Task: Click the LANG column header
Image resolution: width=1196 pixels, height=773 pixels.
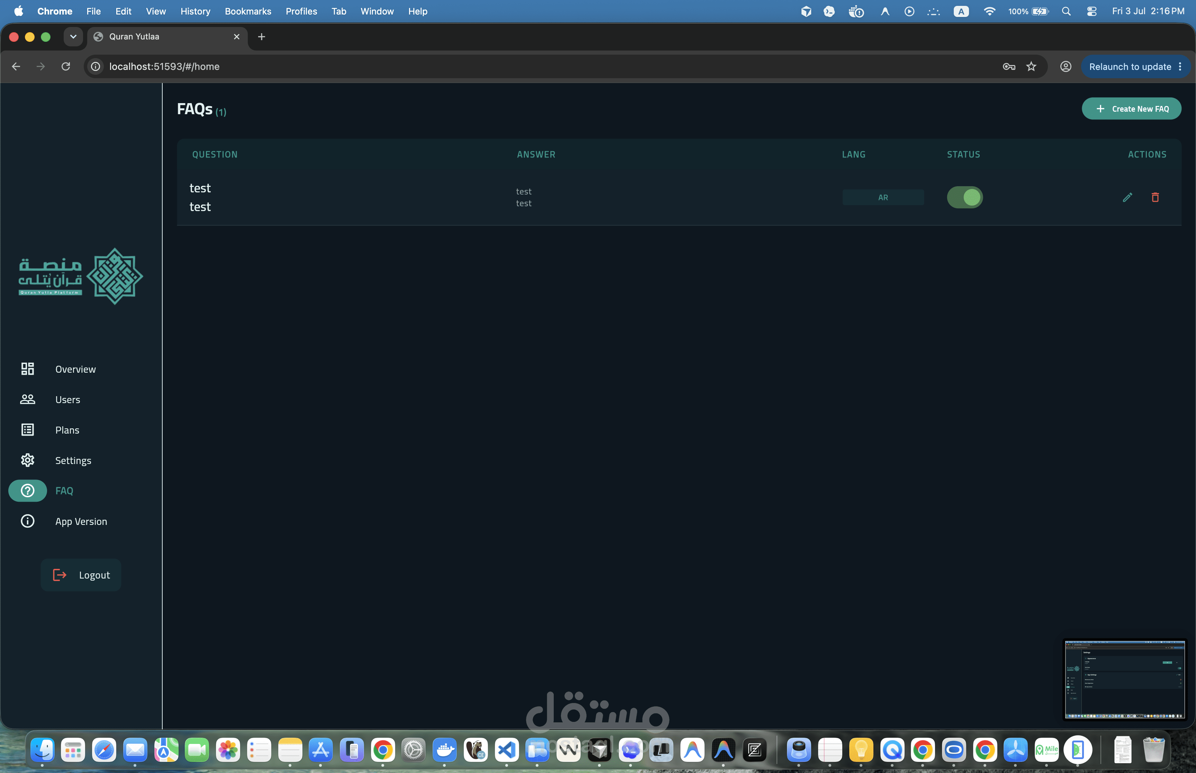Action: tap(853, 155)
